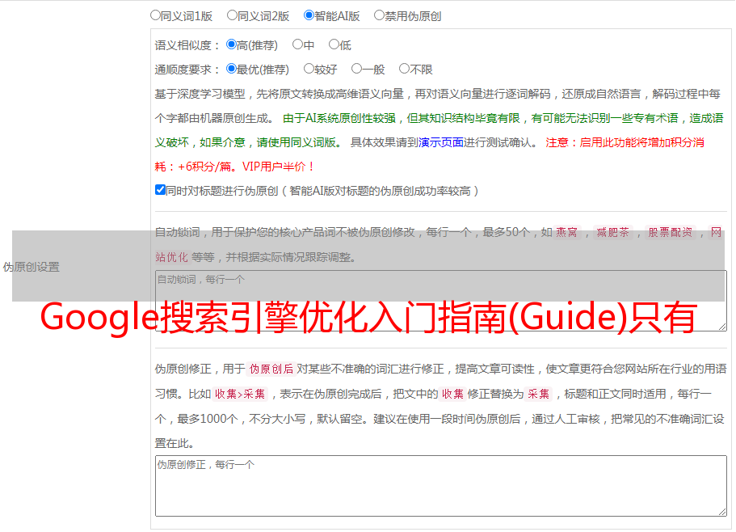Select the 同义词1版 radio option

pyautogui.click(x=155, y=15)
